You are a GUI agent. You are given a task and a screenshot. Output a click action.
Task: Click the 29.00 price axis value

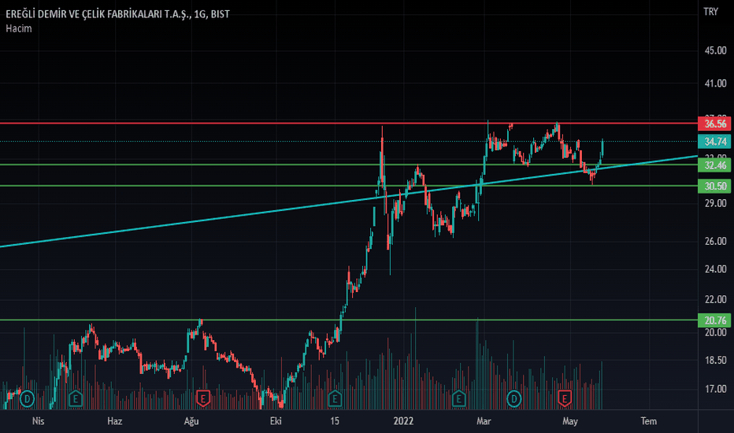(715, 203)
